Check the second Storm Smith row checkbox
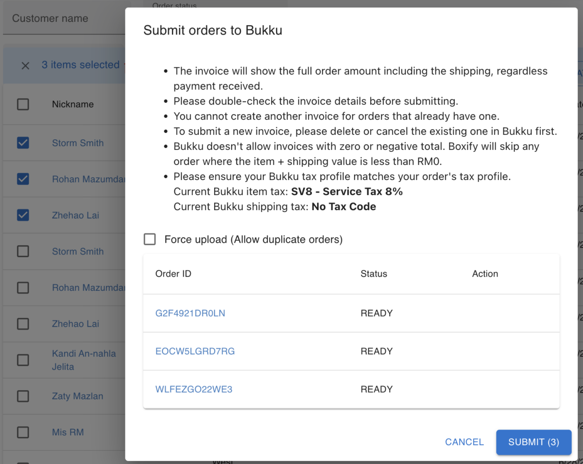583x464 pixels. pos(23,251)
